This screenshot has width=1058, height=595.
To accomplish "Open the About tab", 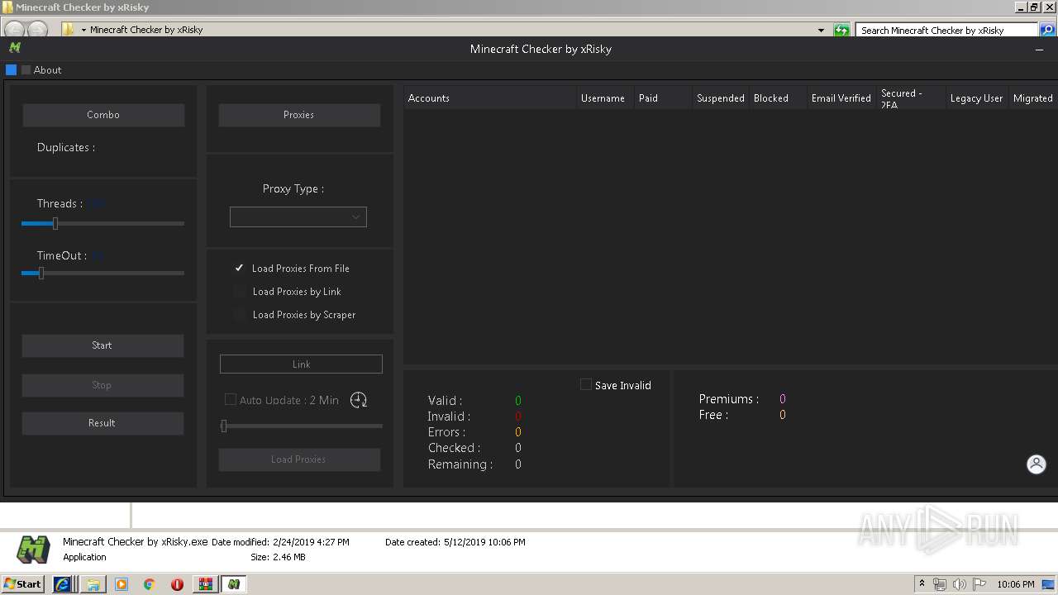I will 47,70.
